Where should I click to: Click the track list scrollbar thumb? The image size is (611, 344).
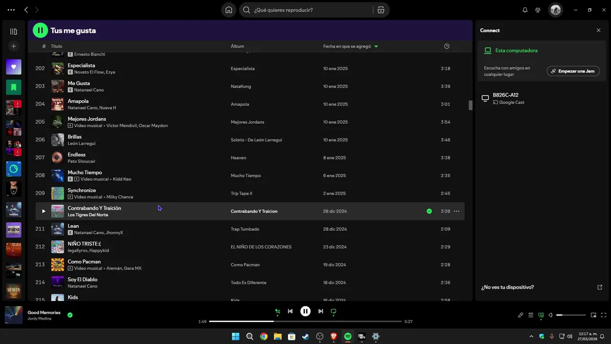point(470,105)
